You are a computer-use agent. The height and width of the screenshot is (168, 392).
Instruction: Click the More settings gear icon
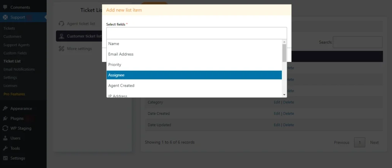tap(62, 48)
